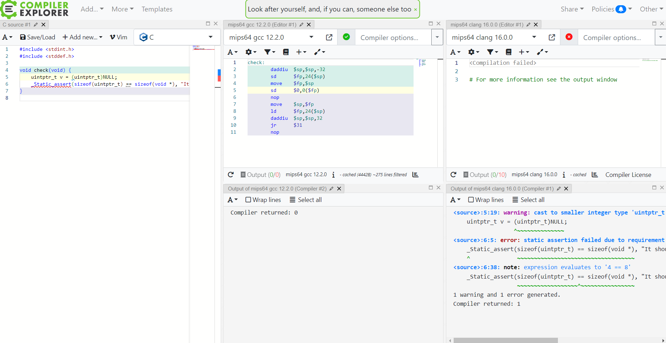Open the Add new... dropdown in editor

82,37
